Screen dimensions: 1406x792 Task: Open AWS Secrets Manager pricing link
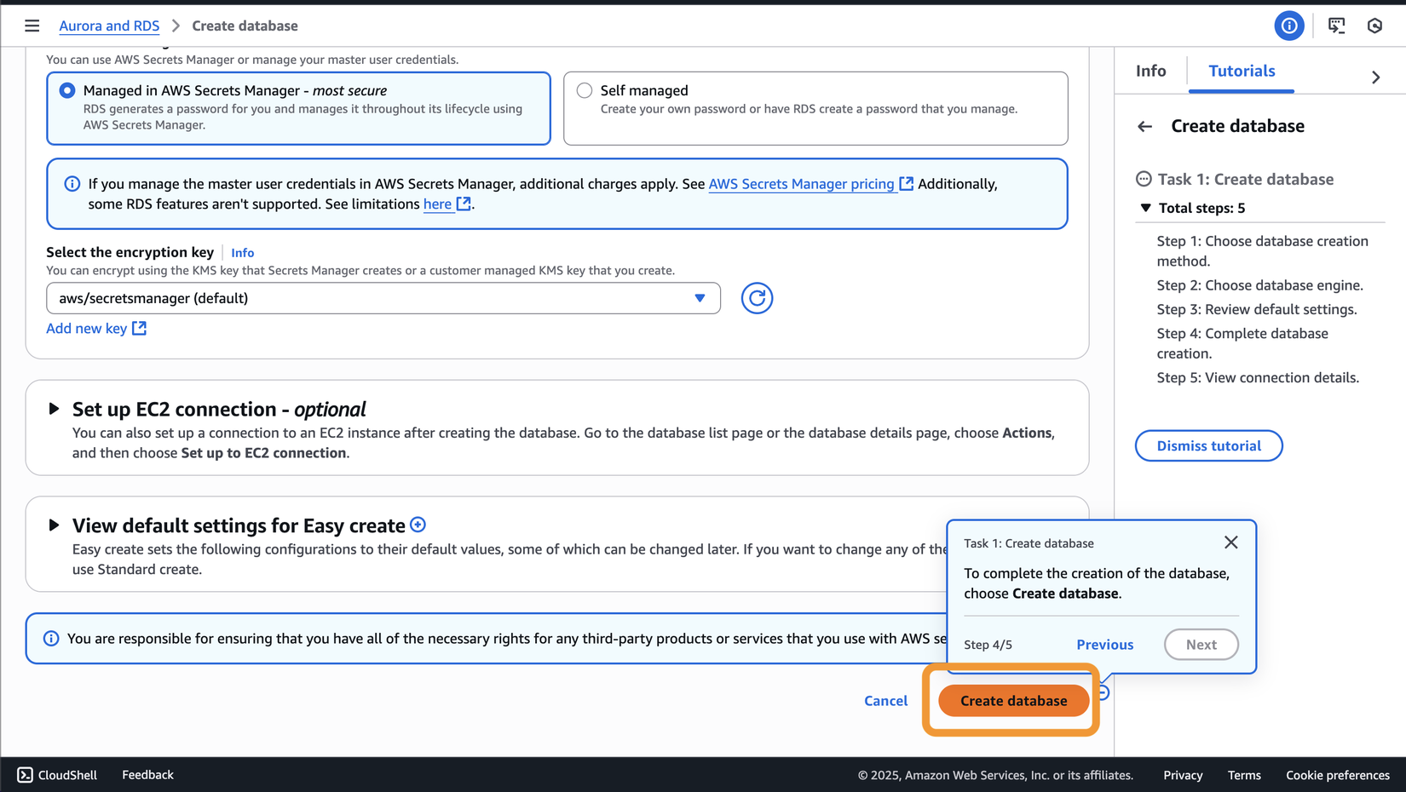coord(810,184)
